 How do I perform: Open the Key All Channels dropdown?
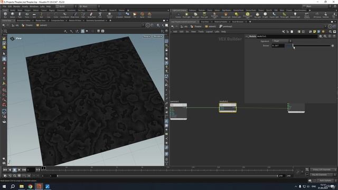click(x=323, y=175)
